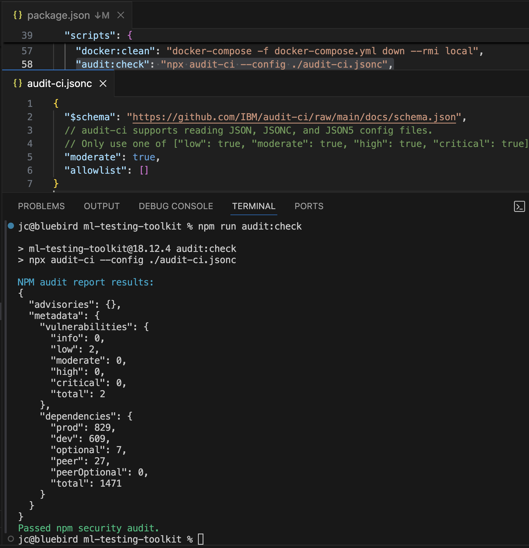Screen dimensions: 529x548
Task: Click the true value on line 5
Action: tap(144, 157)
